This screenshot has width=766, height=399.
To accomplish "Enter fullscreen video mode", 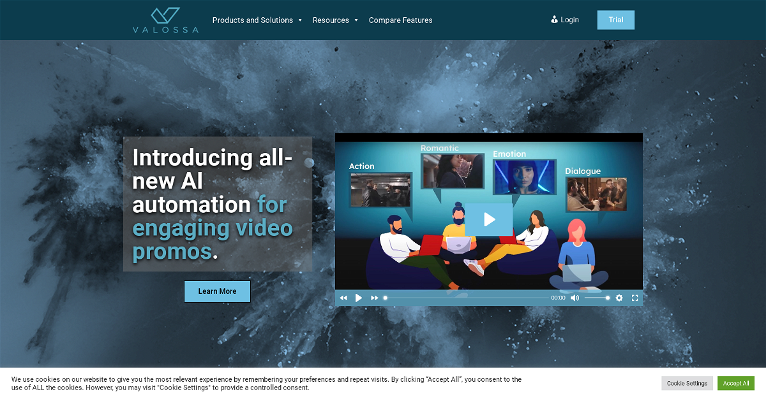I will (x=635, y=298).
